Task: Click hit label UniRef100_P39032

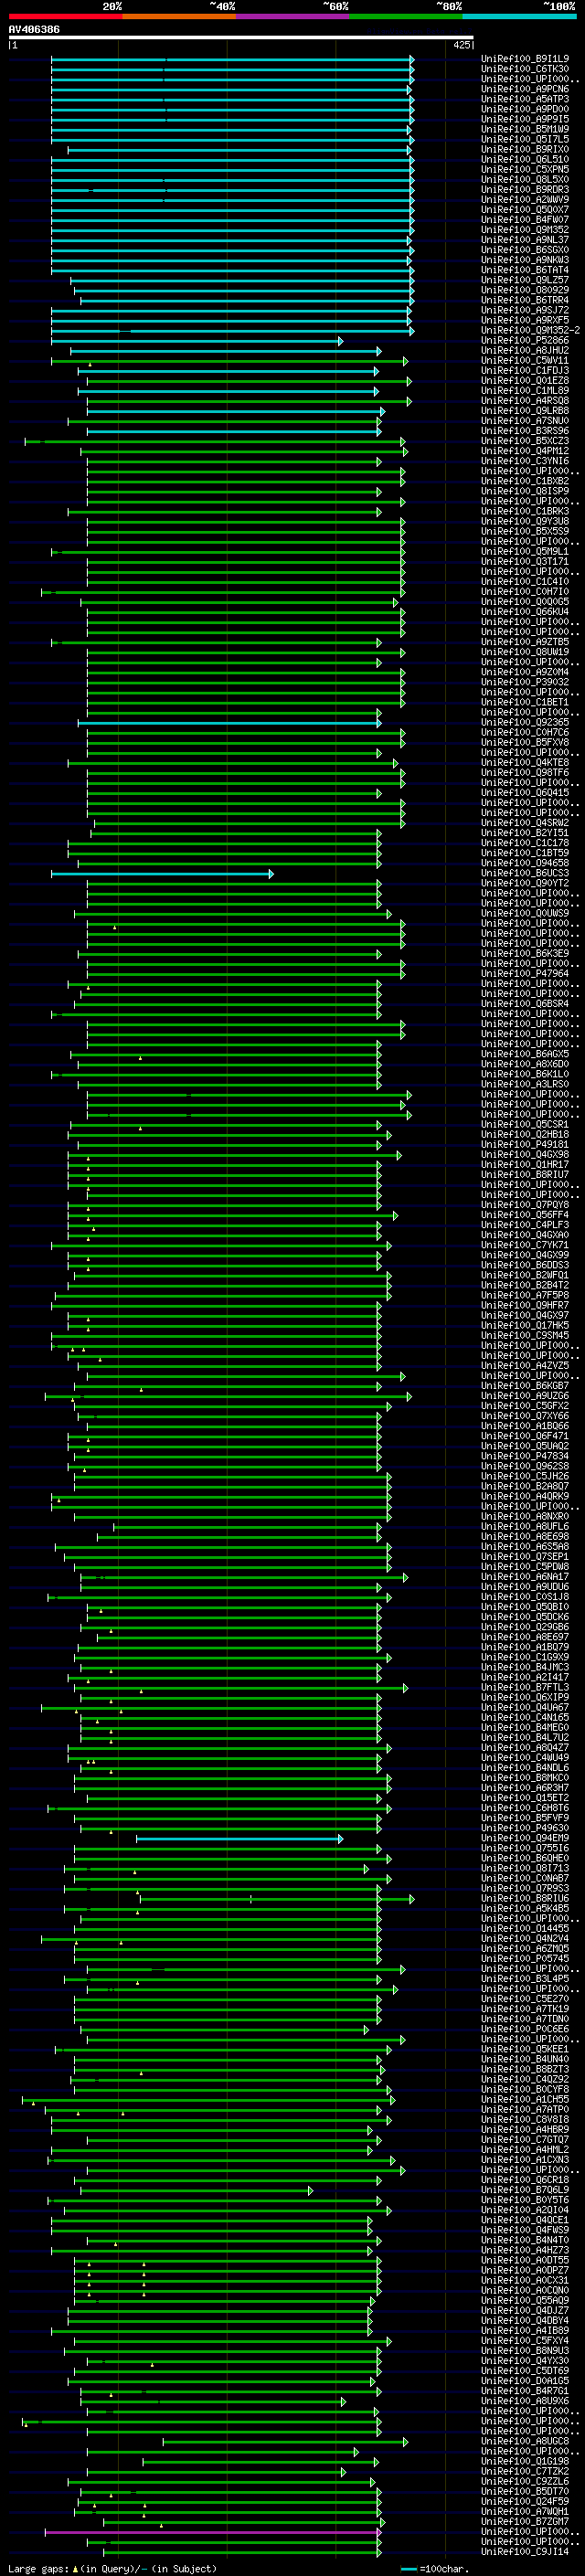Action: (525, 682)
